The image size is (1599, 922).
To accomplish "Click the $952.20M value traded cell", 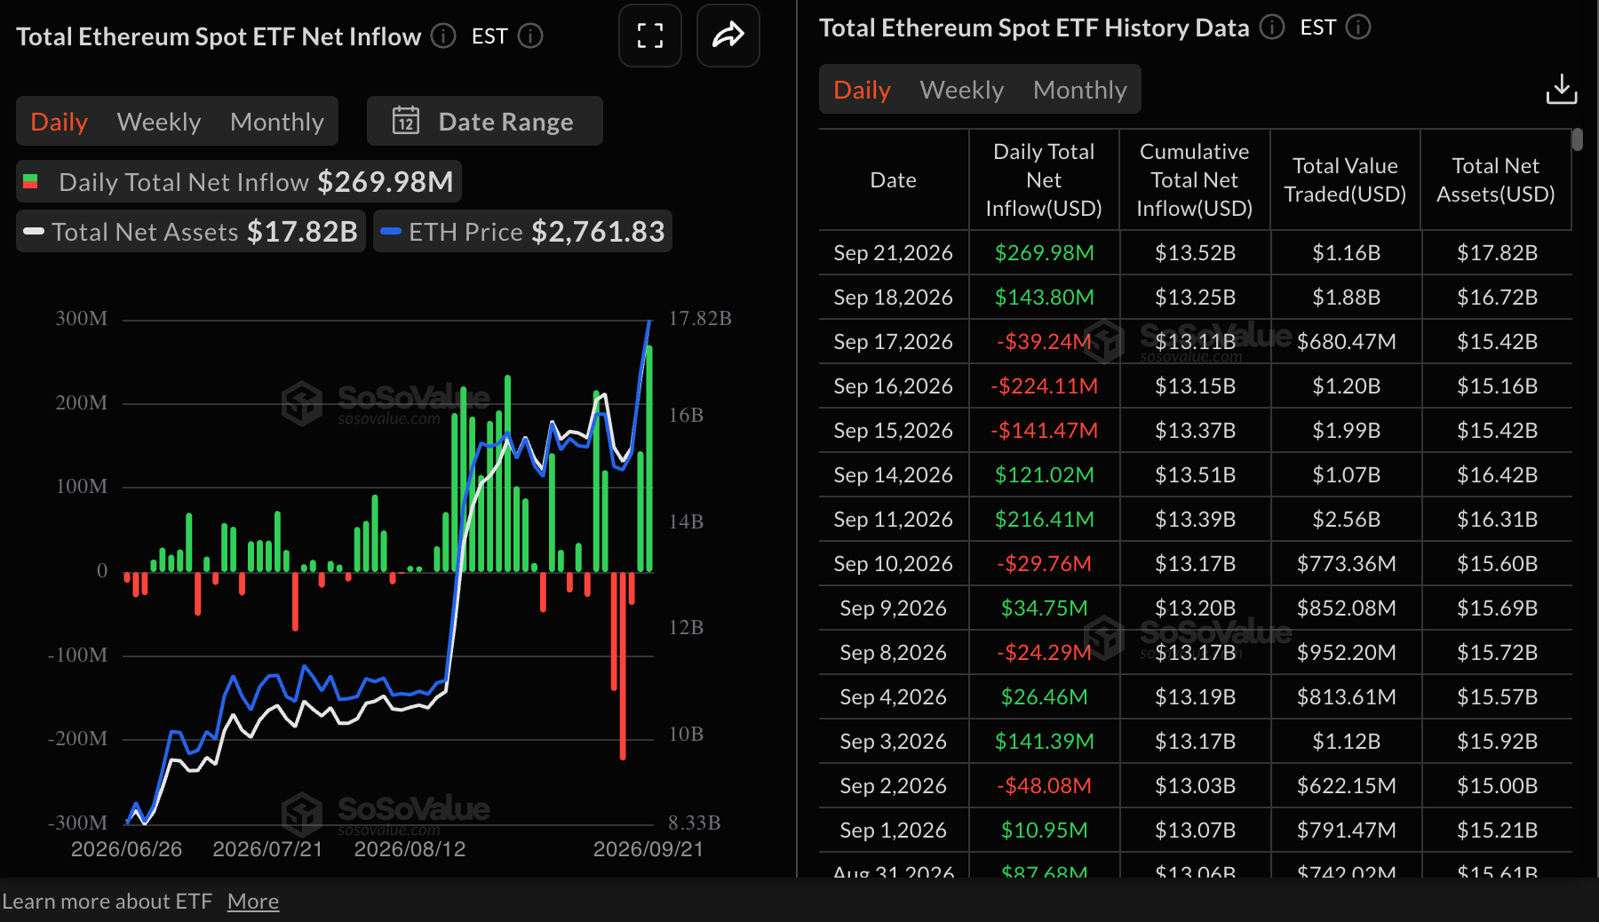I will tap(1347, 653).
